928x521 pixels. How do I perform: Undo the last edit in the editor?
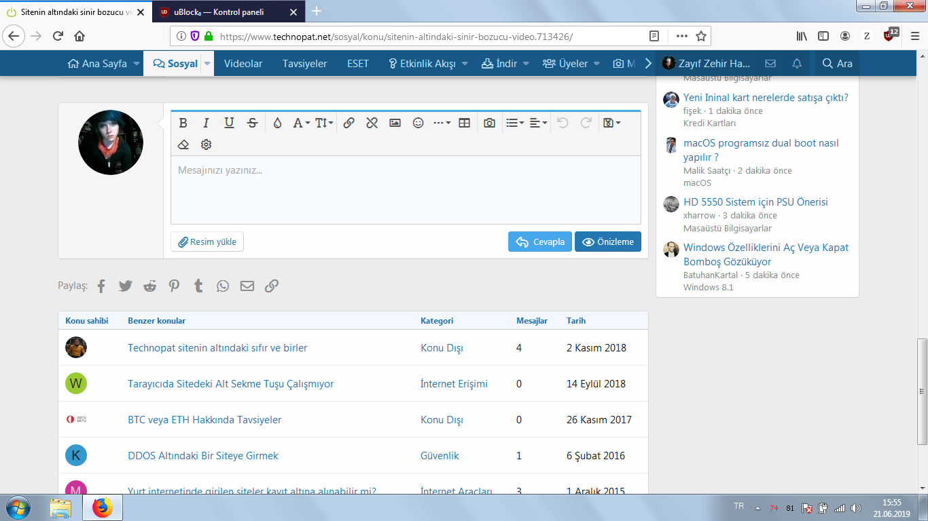[x=562, y=123]
